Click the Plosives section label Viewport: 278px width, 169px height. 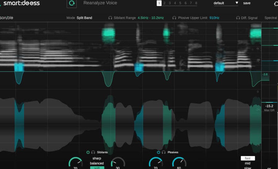click(173, 152)
